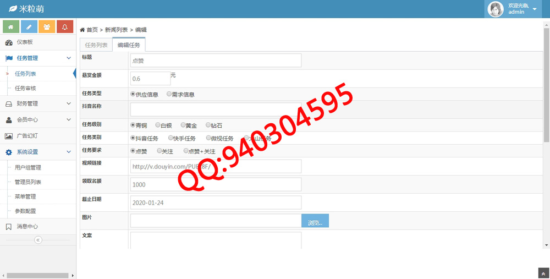Collapse the sidebar with double-chevron icon

(38, 240)
